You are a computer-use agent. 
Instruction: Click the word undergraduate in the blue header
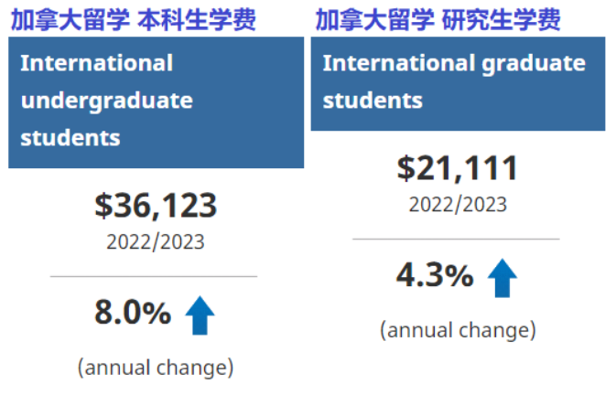click(x=107, y=101)
